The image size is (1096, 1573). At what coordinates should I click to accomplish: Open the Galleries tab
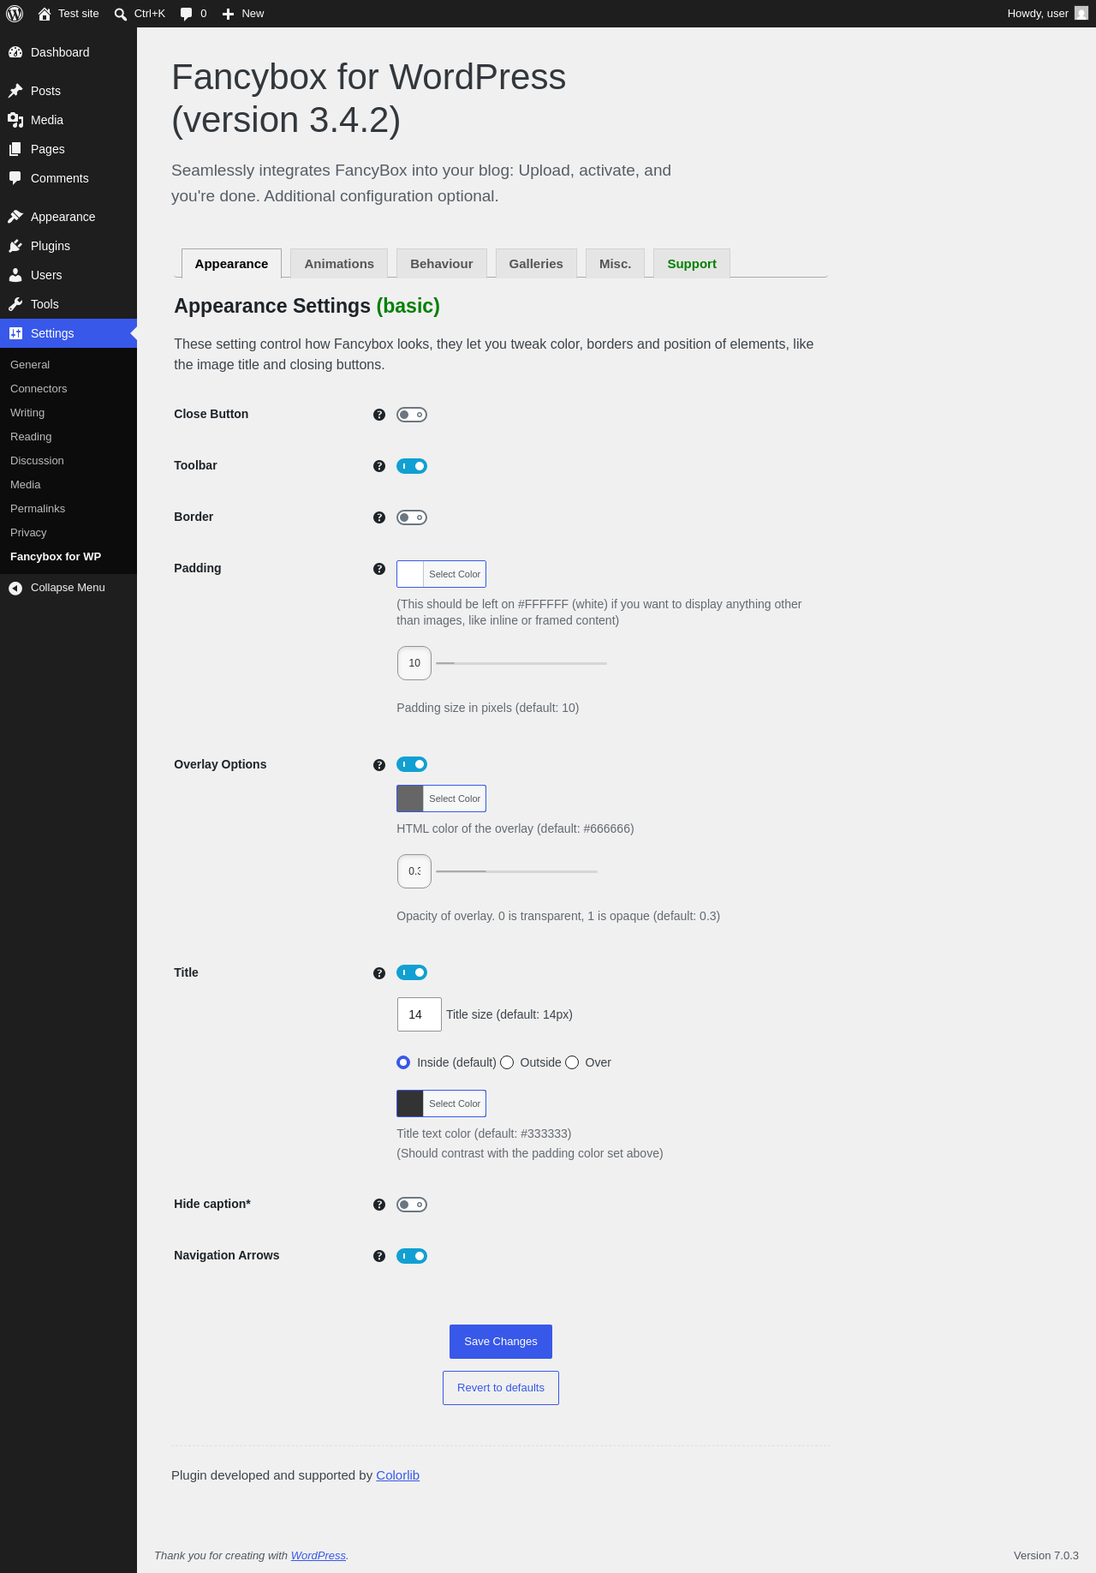pos(536,264)
